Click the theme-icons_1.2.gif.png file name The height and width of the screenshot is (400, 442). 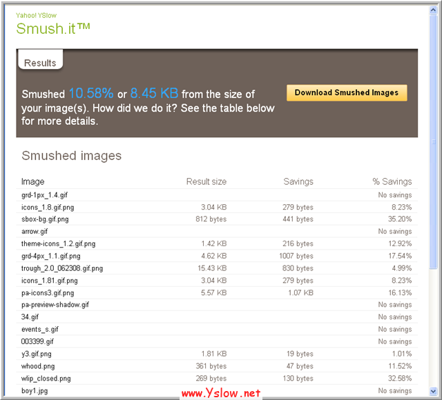pos(58,243)
